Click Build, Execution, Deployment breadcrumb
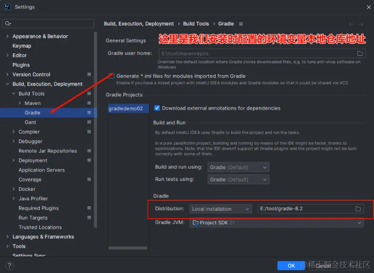The image size is (374, 273). (x=139, y=24)
